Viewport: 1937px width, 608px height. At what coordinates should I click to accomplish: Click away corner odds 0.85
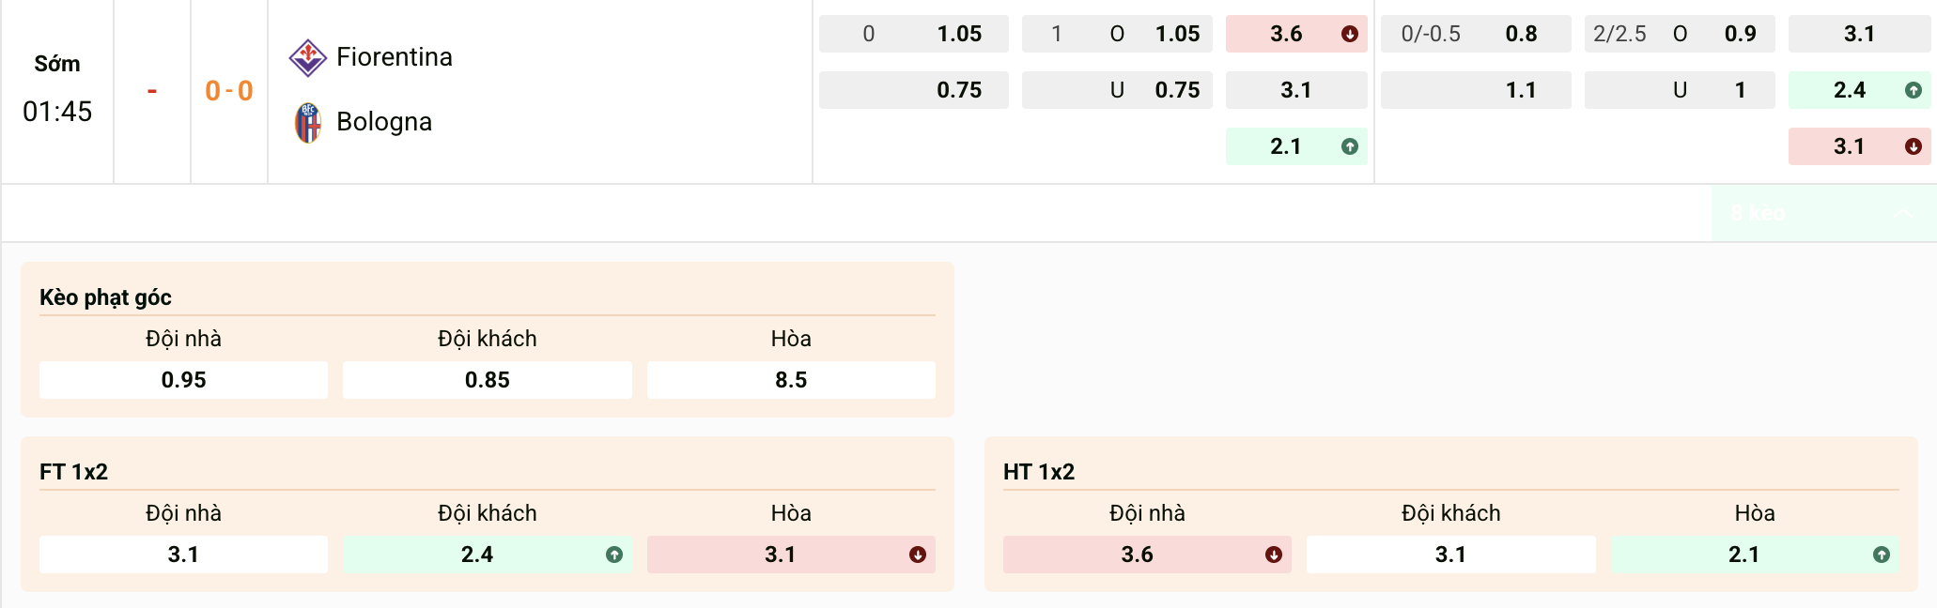click(x=488, y=380)
